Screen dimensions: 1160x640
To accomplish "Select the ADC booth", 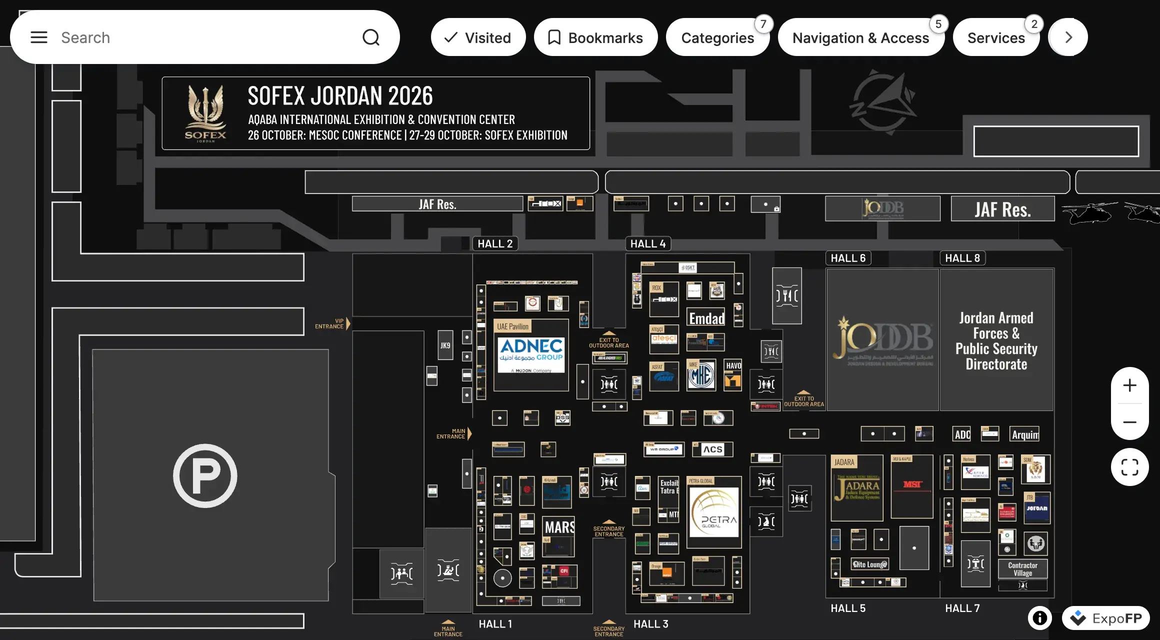I will tap(962, 434).
